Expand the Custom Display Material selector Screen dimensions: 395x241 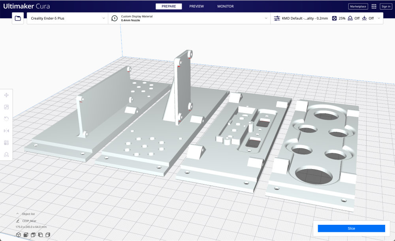pyautogui.click(x=190, y=18)
